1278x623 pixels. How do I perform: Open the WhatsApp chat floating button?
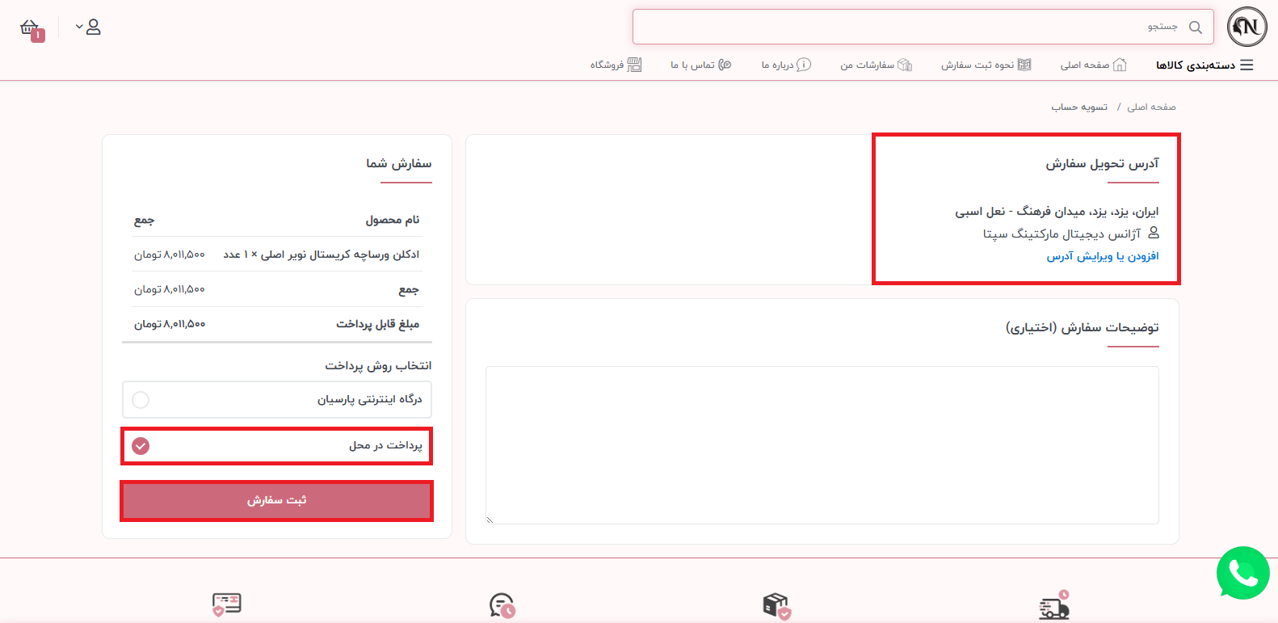1243,573
